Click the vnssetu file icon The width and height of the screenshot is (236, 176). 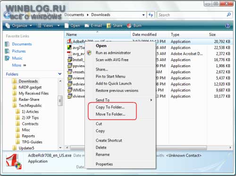69,72
